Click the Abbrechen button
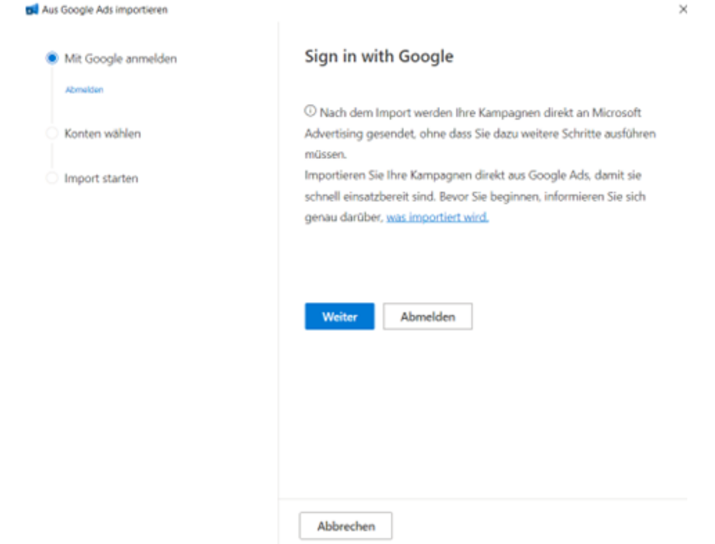This screenshot has height=544, width=715. point(346,526)
